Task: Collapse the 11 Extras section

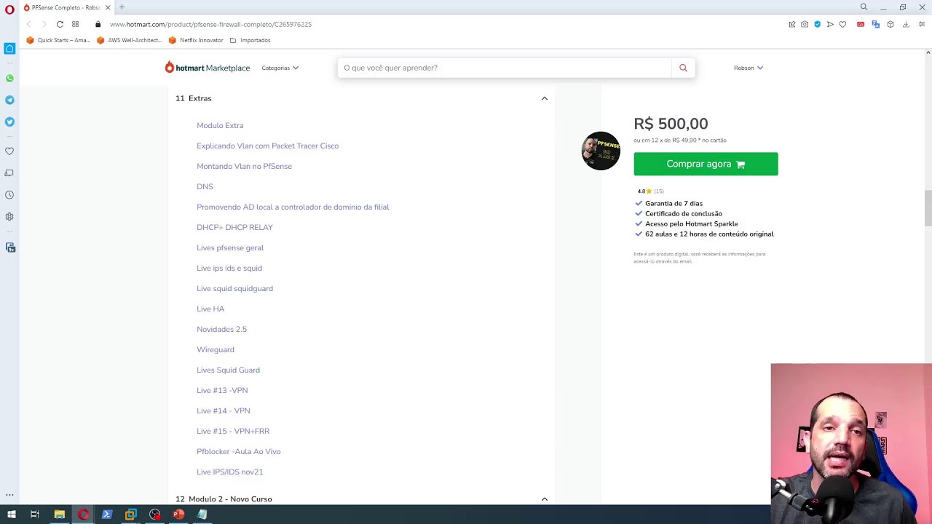Action: [x=545, y=98]
